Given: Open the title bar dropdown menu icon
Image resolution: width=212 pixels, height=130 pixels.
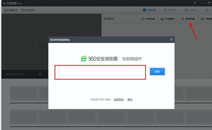Looking at the screenshot, I should 195,3.
